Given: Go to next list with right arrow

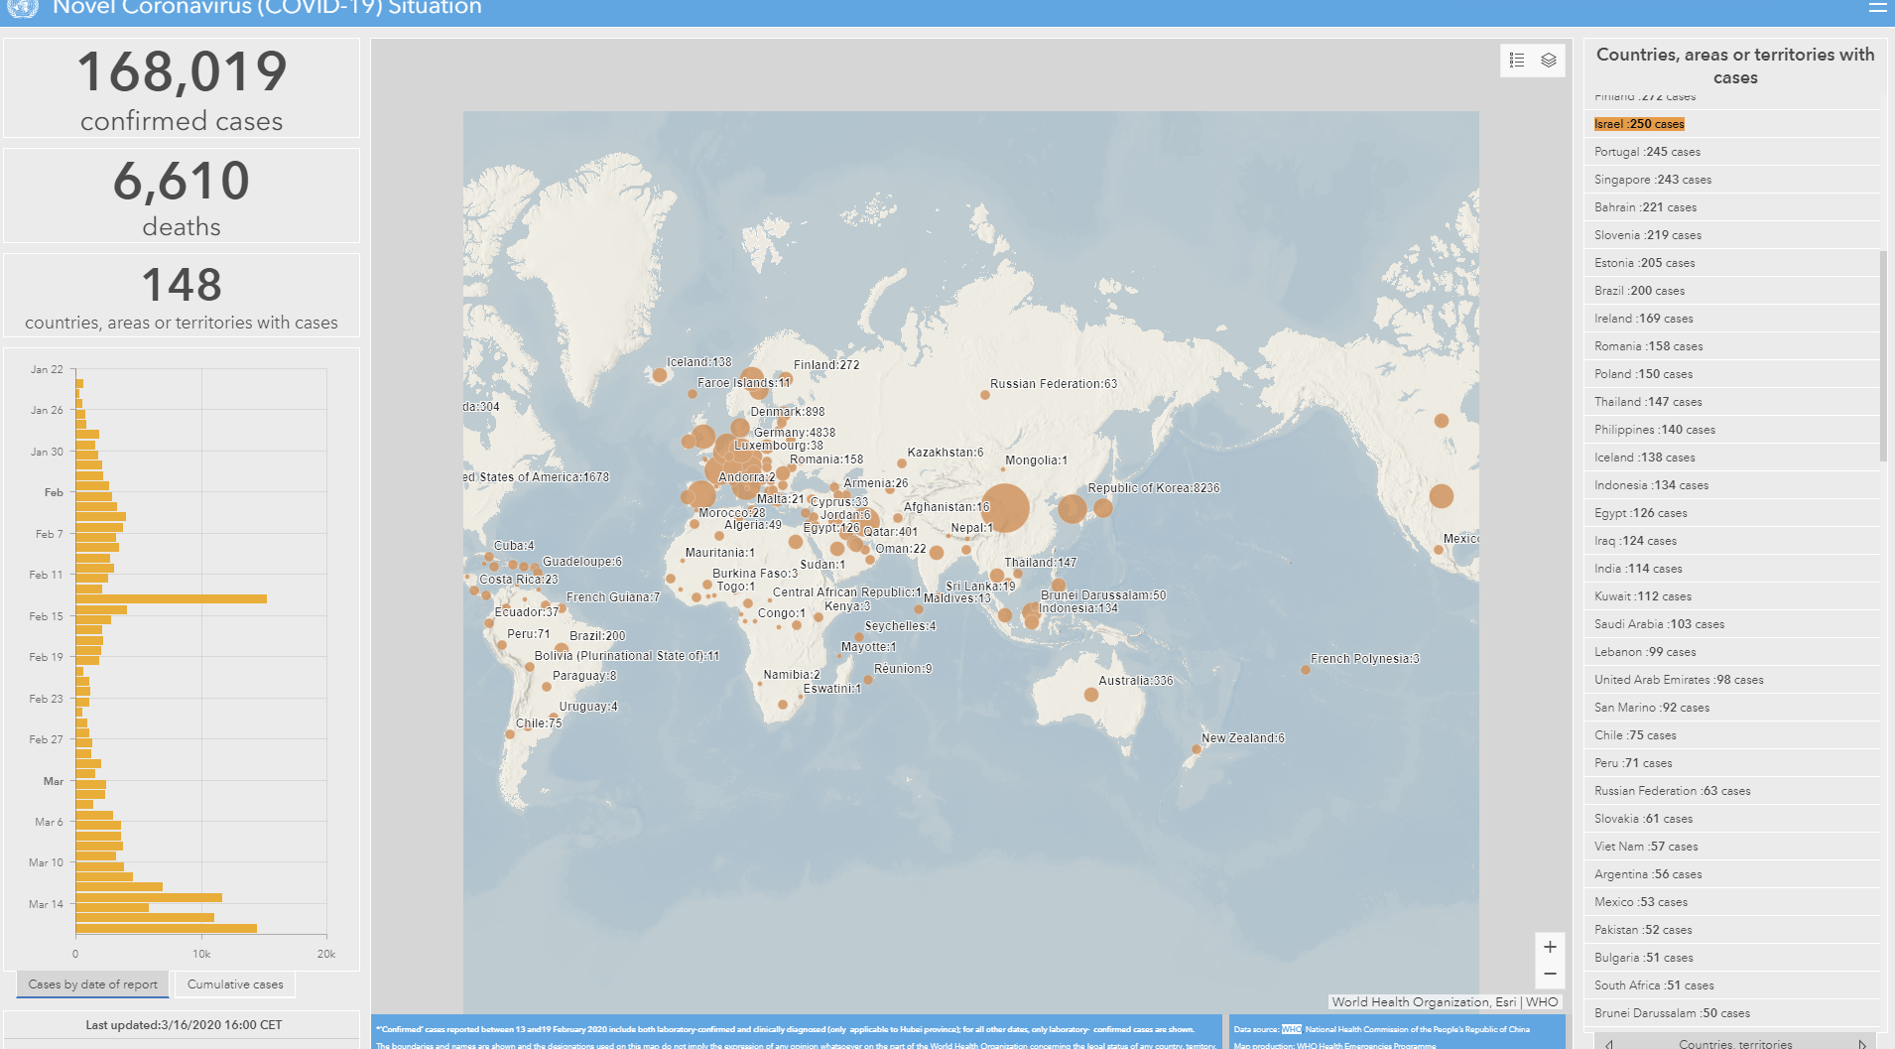Looking at the screenshot, I should [x=1862, y=1043].
